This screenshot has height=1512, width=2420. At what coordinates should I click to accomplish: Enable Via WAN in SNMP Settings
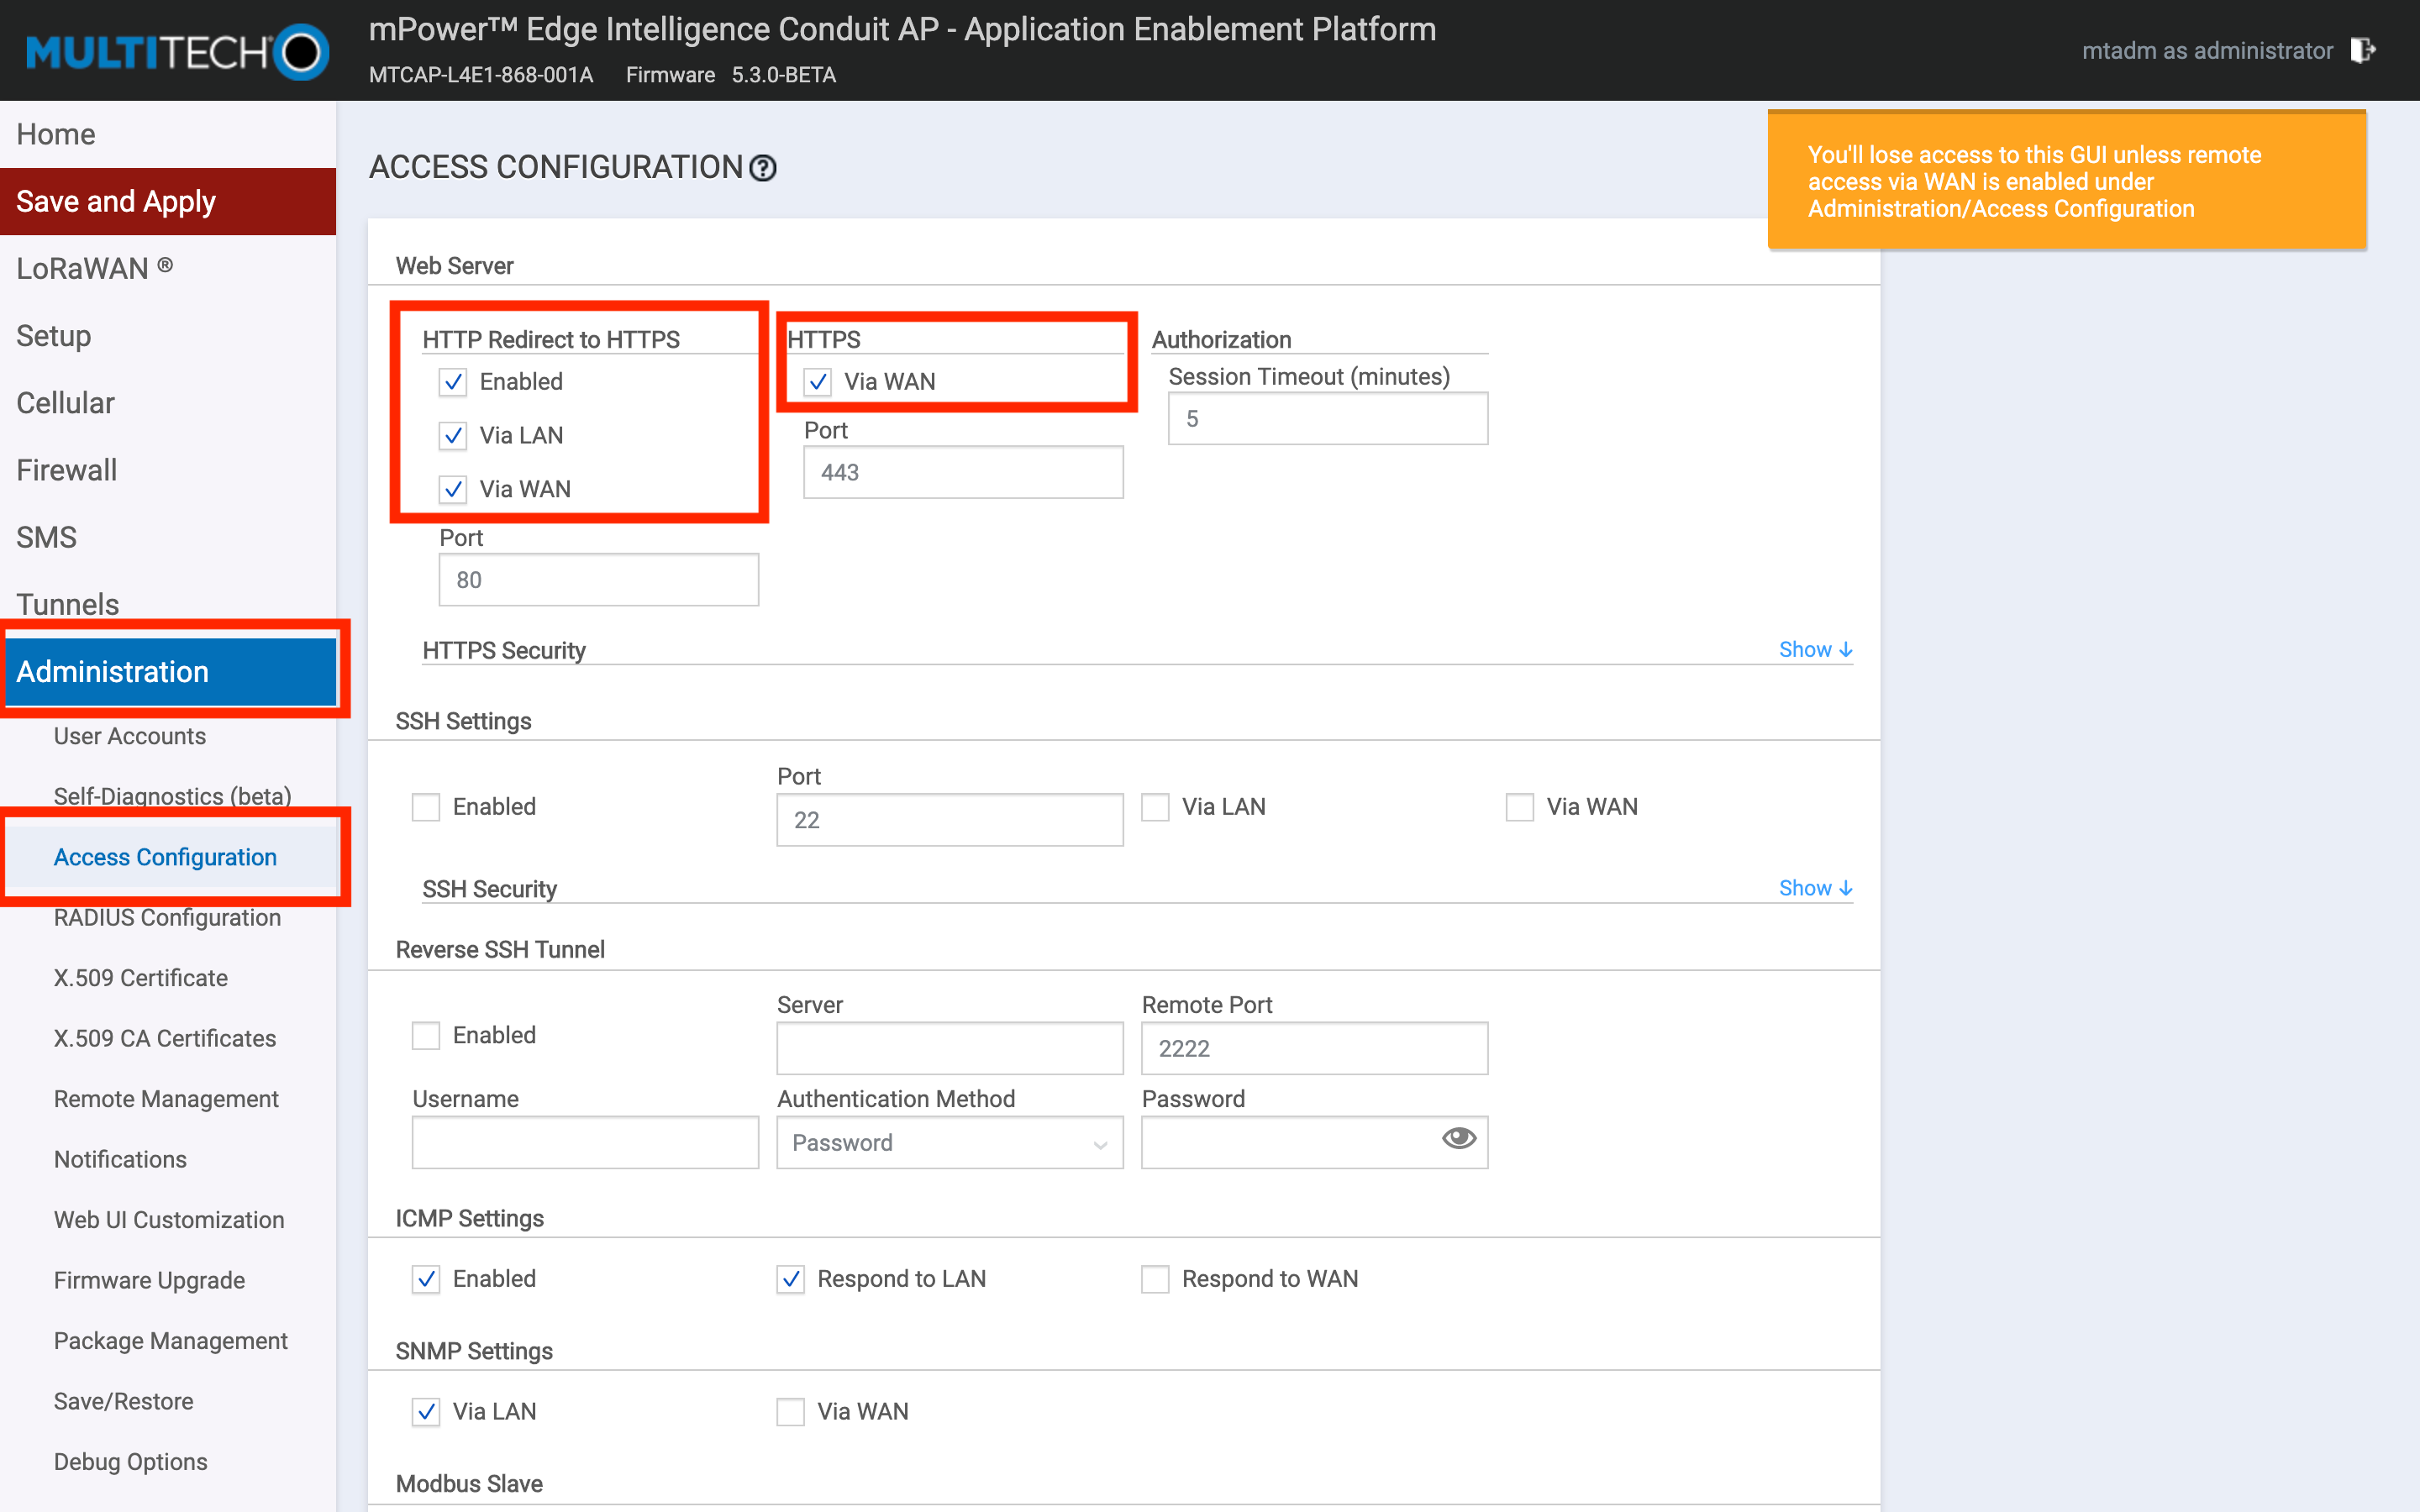(x=790, y=1411)
